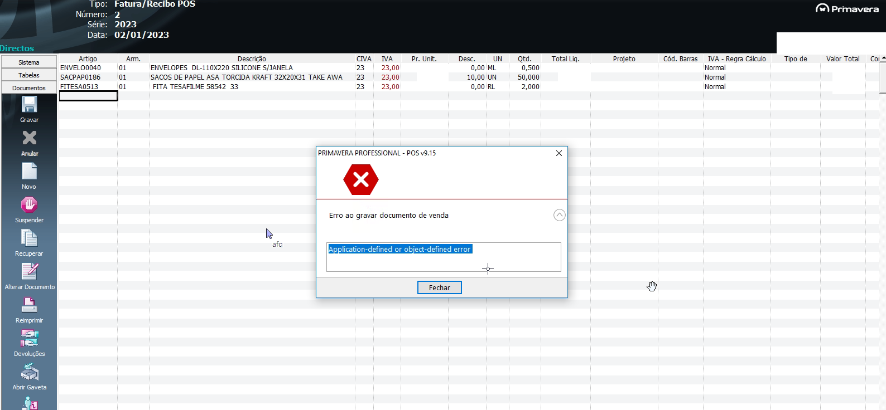
Task: Click the grid scrollbar up arrow
Action: pos(882,58)
